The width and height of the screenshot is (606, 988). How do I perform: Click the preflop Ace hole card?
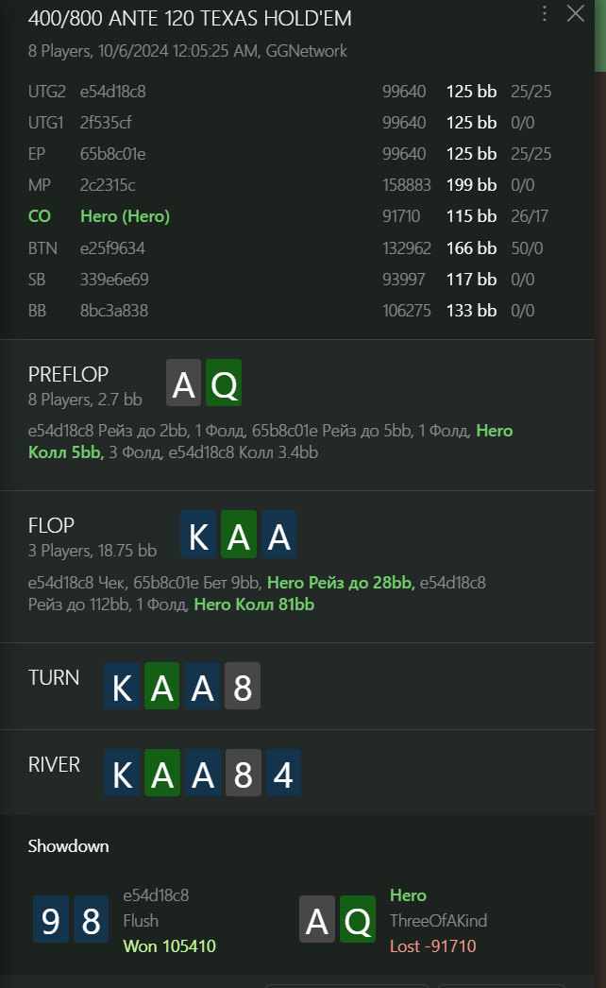click(183, 383)
